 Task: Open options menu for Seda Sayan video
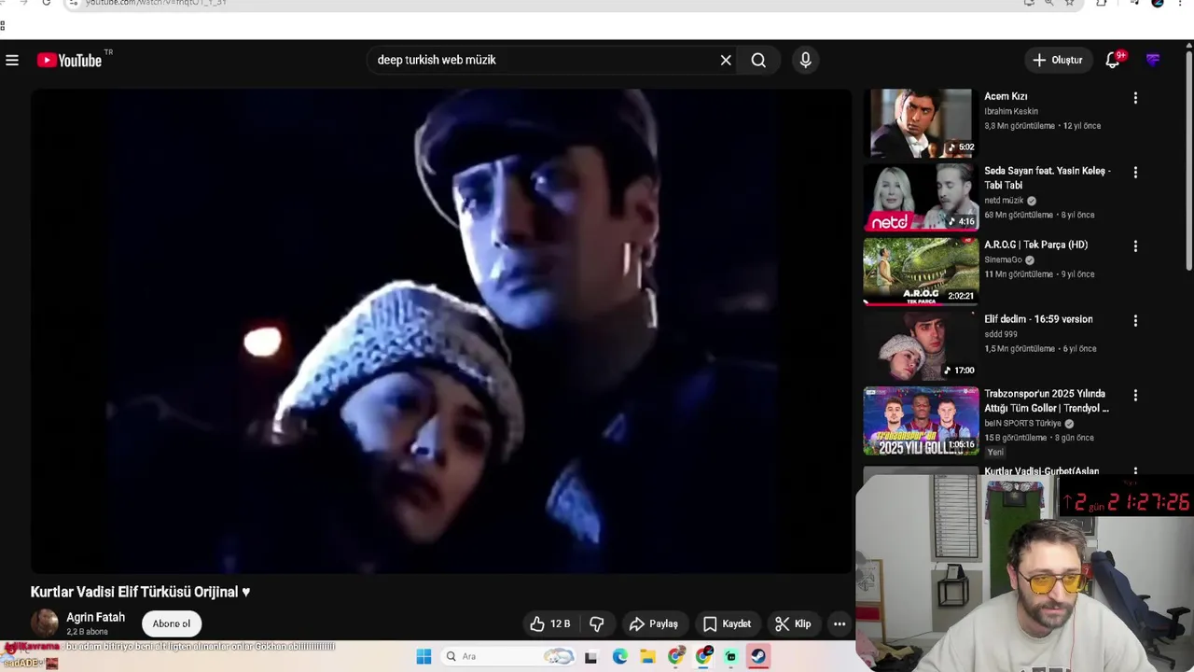tap(1135, 173)
